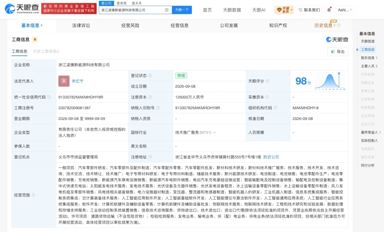Click the help icon next to 纳税人识别号
The height and width of the screenshot is (232, 384).
coord(158,108)
